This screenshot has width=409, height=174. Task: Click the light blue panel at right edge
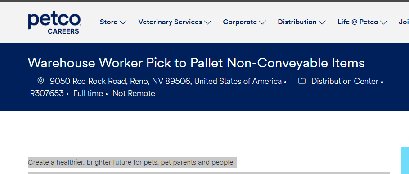pos(405,160)
